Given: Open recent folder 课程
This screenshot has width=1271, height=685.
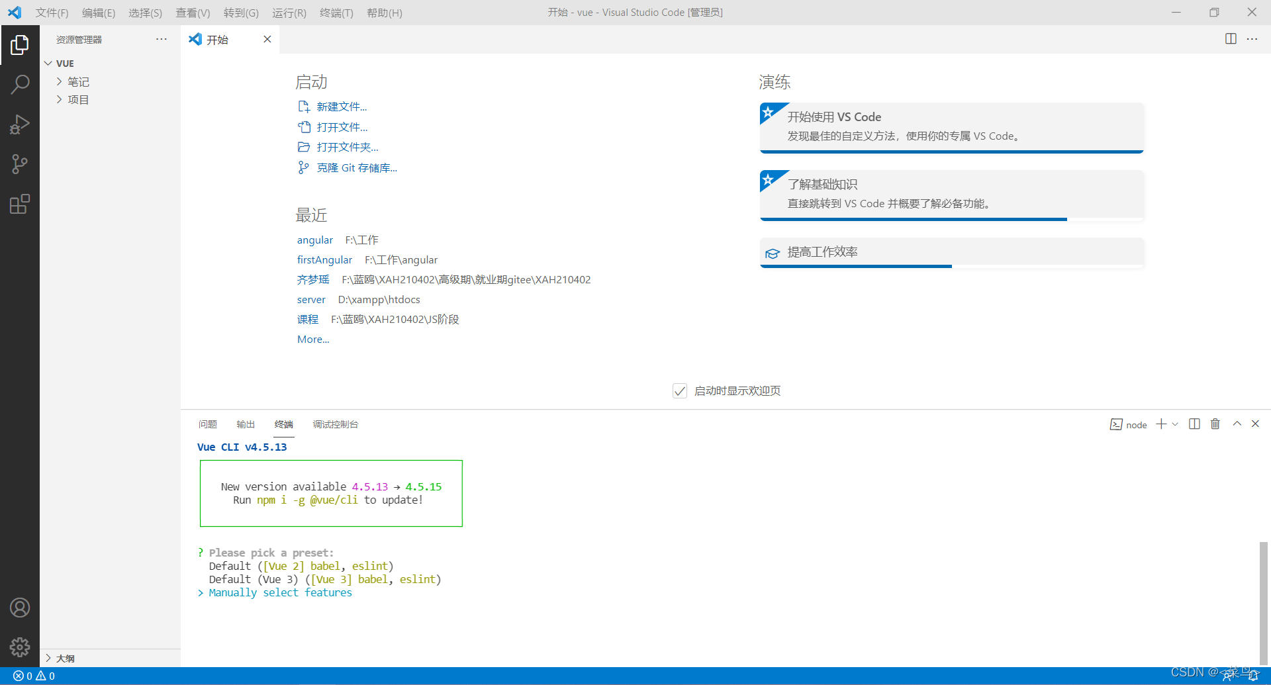Looking at the screenshot, I should coord(308,320).
